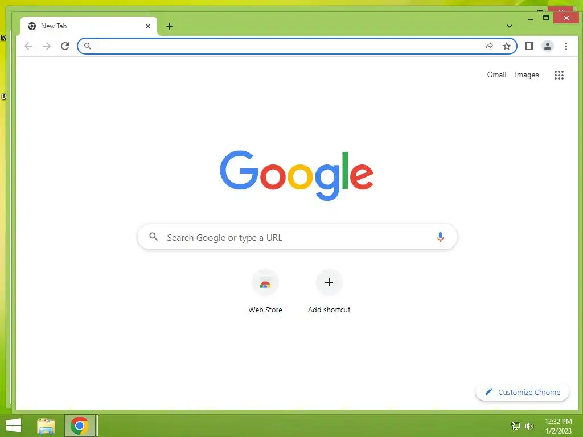Open the Chrome side panel
The height and width of the screenshot is (437, 583).
click(529, 46)
